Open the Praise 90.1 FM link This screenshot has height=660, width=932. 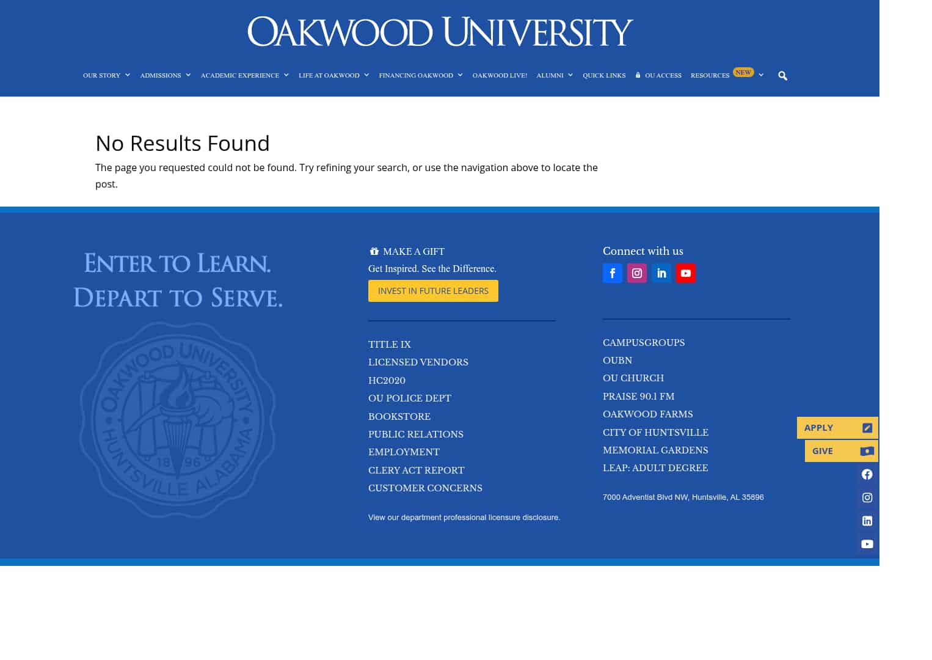click(638, 397)
